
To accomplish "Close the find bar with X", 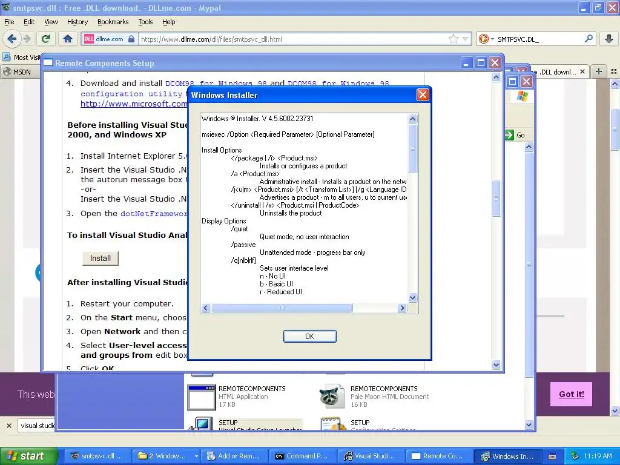I will [8, 426].
